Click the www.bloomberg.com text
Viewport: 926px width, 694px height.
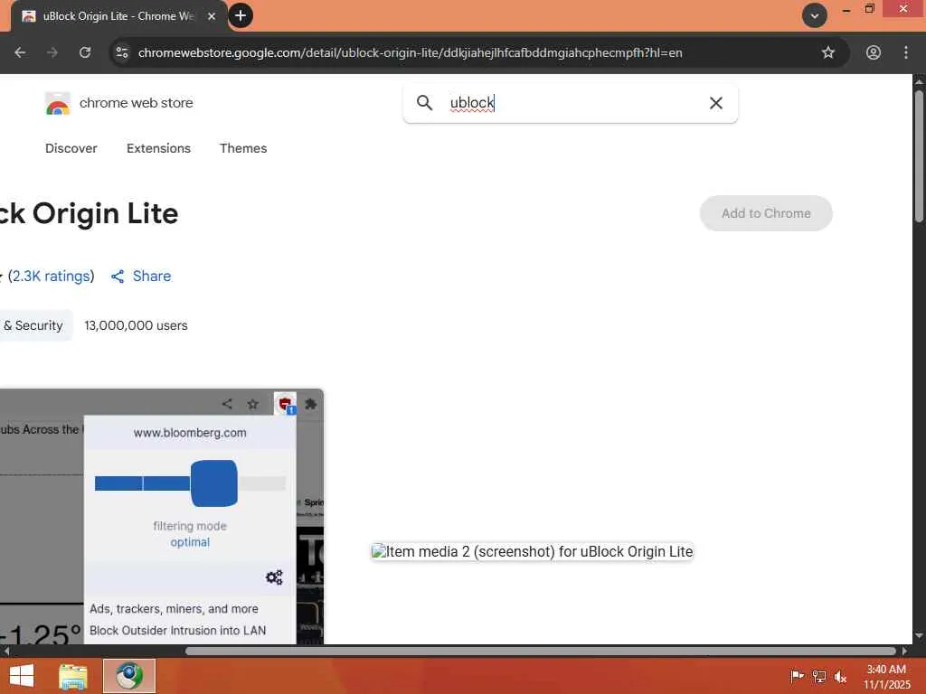(190, 433)
